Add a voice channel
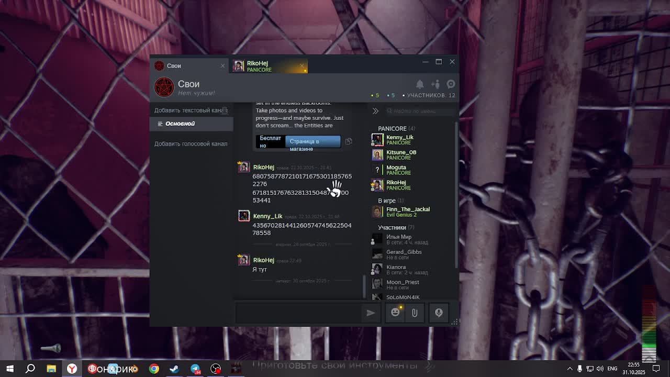The width and height of the screenshot is (670, 377). click(191, 143)
